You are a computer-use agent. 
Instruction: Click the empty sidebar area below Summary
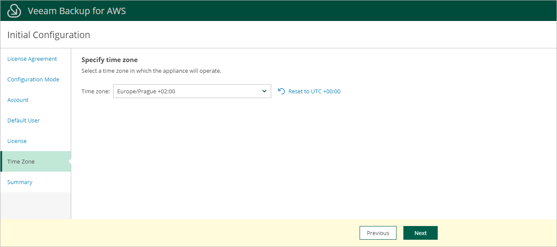point(36,205)
